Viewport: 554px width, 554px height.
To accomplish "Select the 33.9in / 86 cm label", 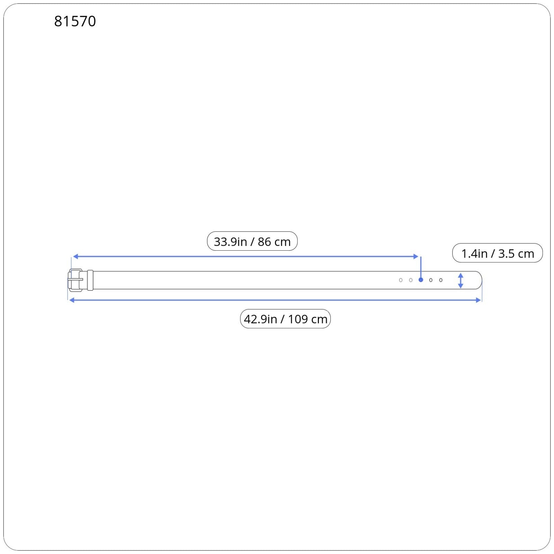I will [x=252, y=241].
